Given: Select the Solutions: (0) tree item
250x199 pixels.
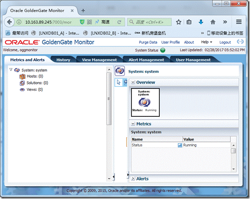Looking at the screenshot, I should [x=37, y=83].
